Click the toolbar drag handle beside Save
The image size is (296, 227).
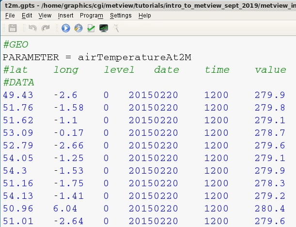pos(4,28)
